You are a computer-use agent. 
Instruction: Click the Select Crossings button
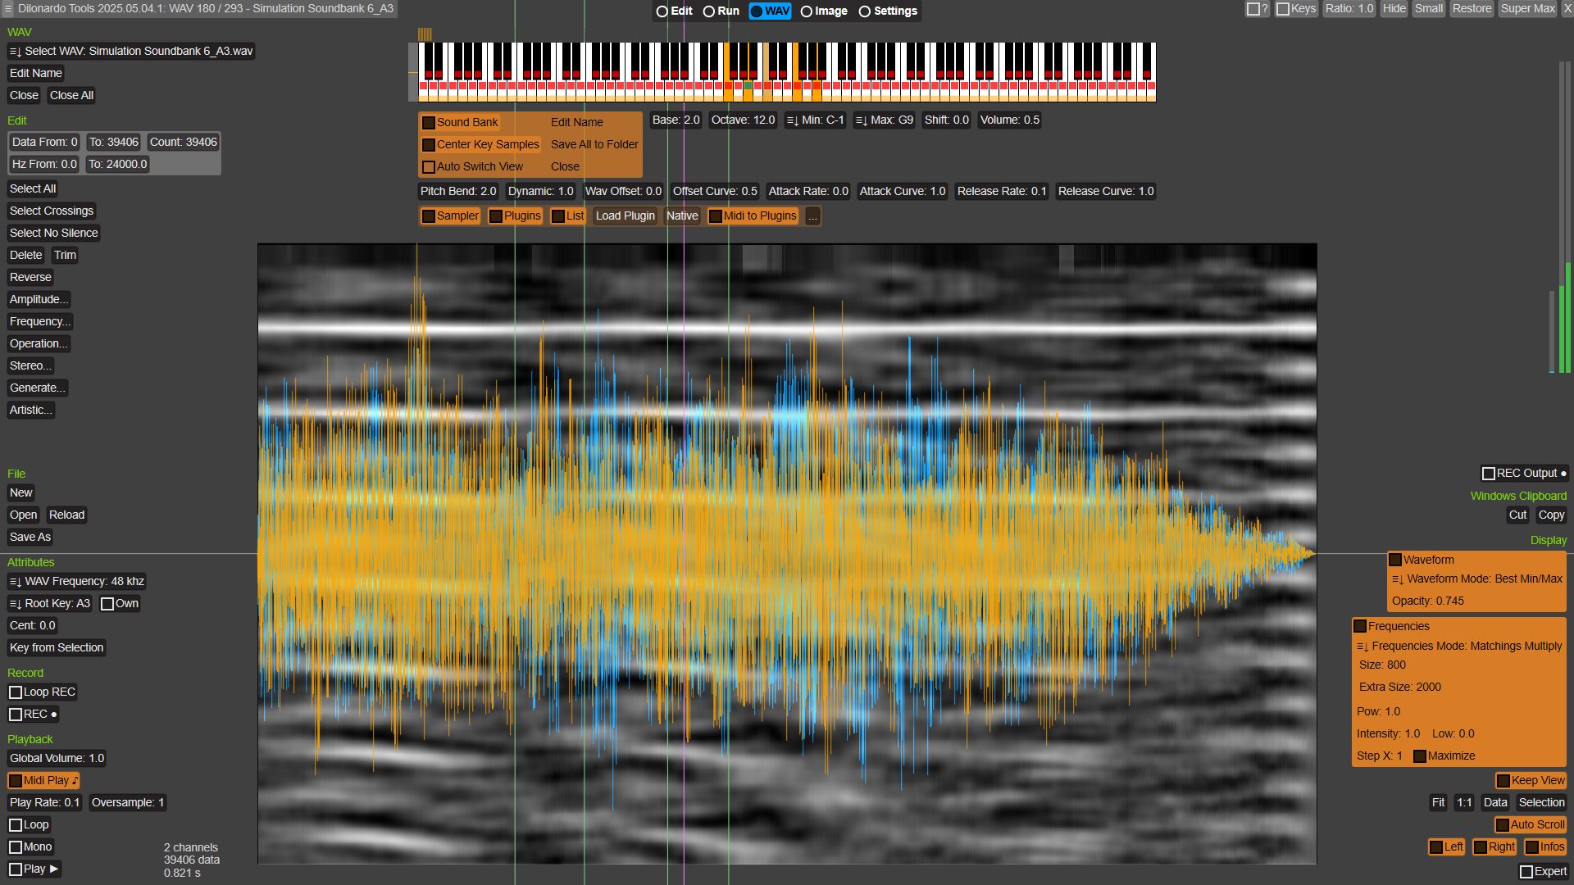click(52, 211)
